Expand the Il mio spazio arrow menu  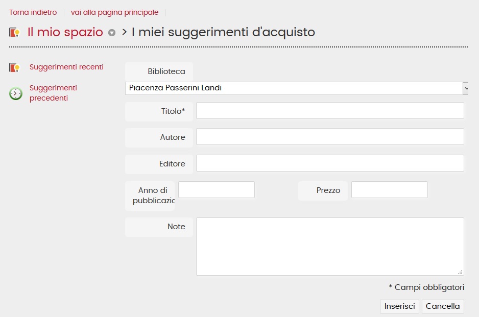pos(112,33)
